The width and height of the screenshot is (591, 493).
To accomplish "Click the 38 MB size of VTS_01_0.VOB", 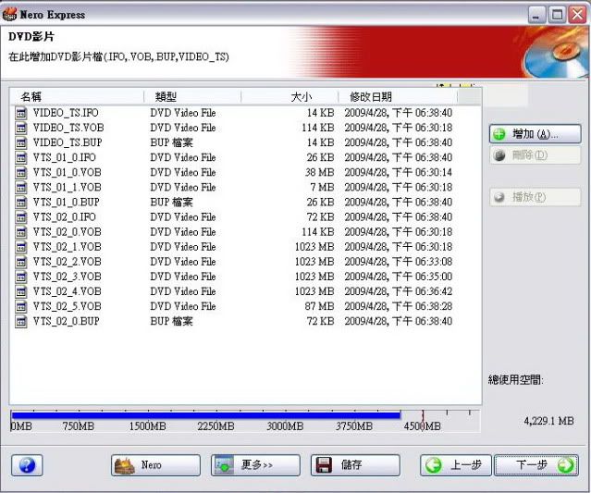I will coord(320,172).
